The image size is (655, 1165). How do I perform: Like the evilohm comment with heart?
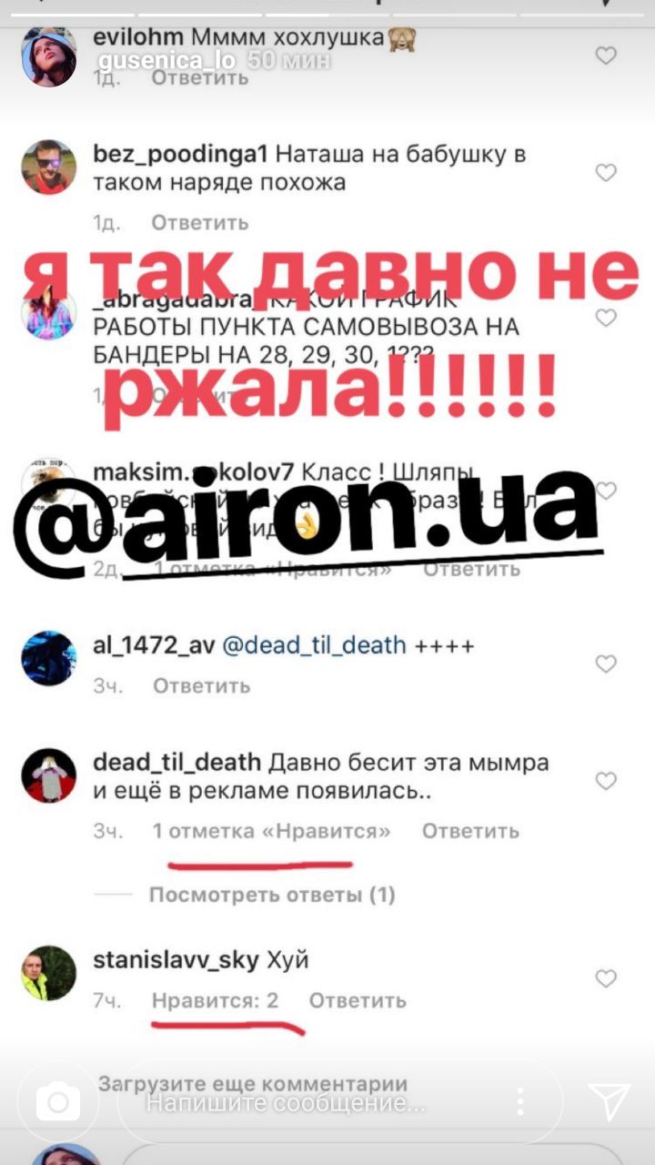(x=606, y=56)
